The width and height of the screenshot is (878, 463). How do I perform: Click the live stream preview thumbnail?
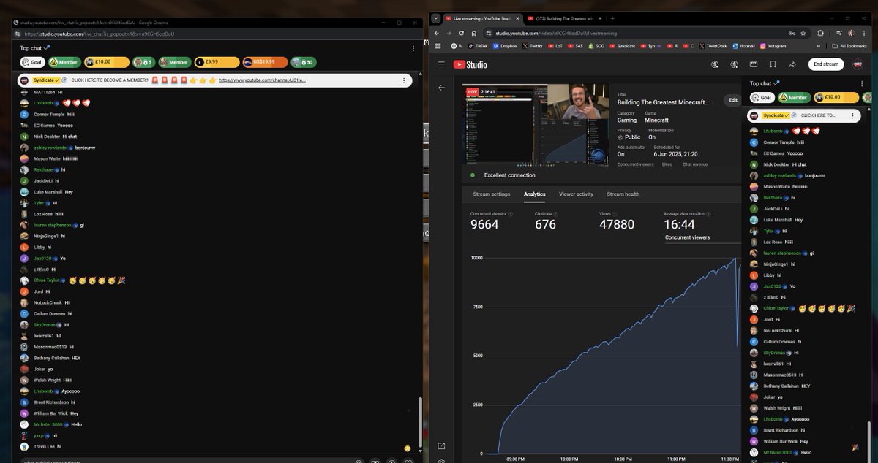tap(536, 124)
